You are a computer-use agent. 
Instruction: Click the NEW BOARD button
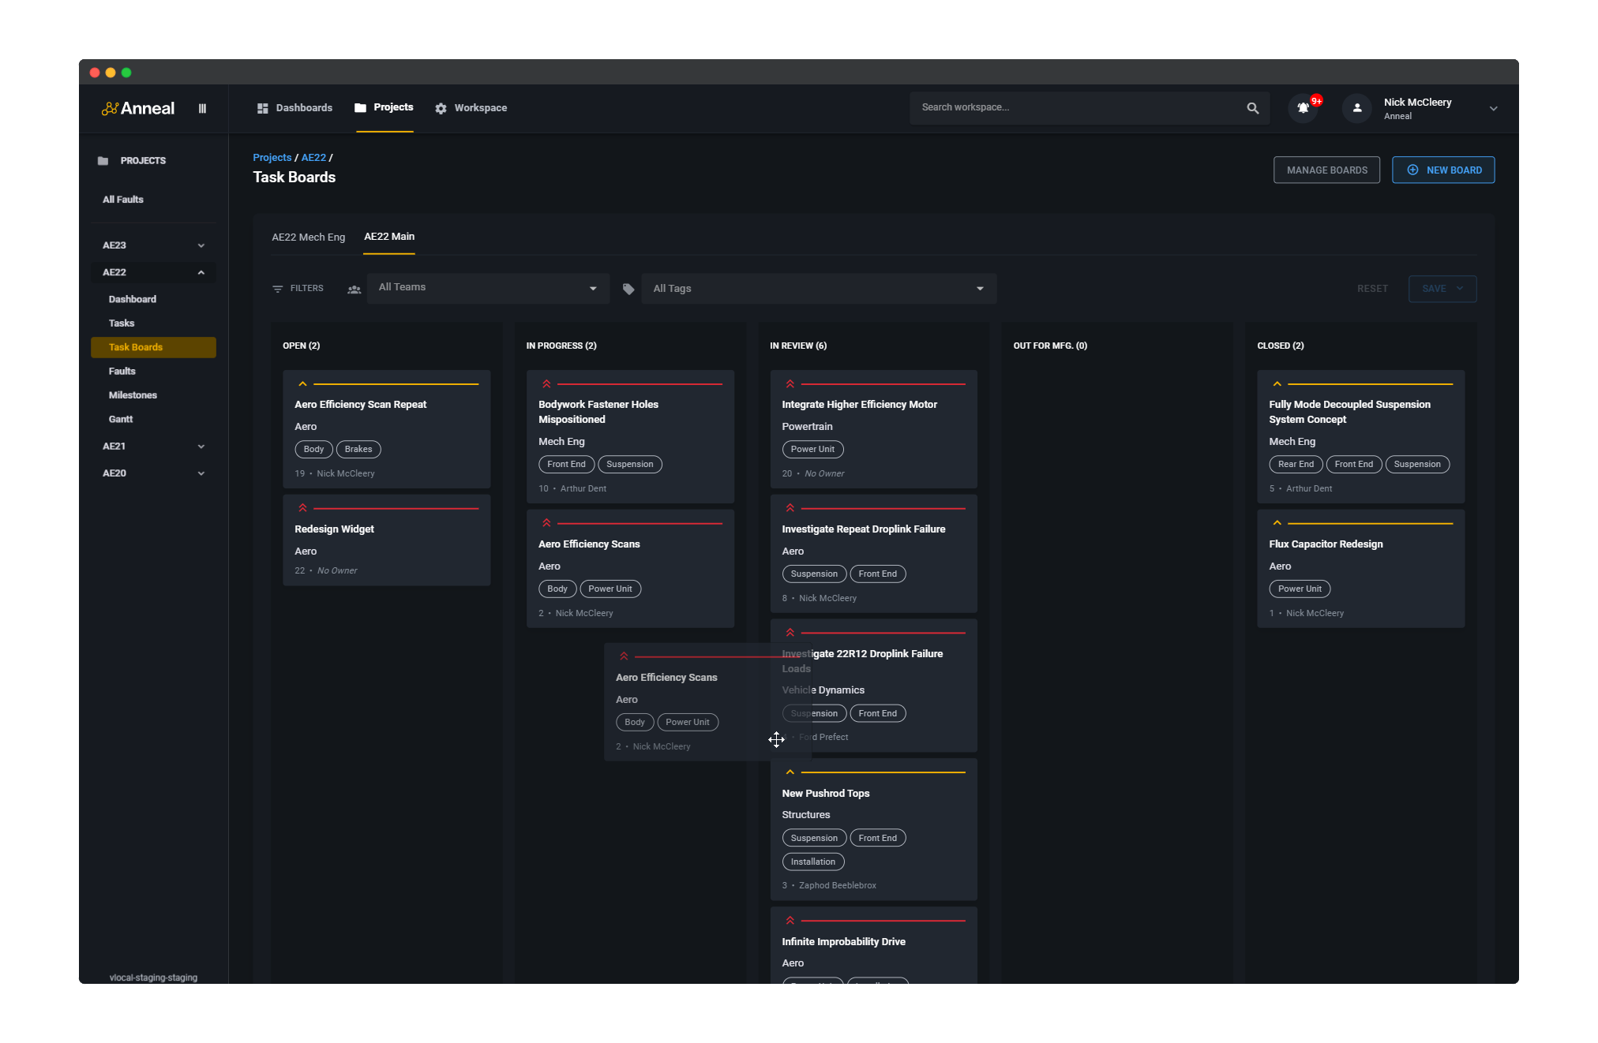pyautogui.click(x=1442, y=170)
